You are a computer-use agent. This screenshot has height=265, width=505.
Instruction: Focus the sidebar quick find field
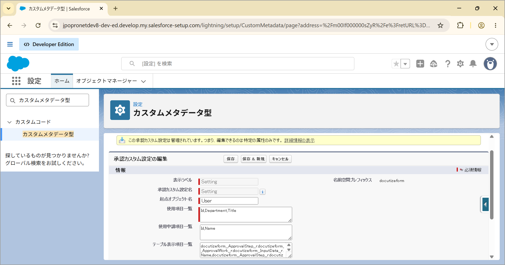48,100
